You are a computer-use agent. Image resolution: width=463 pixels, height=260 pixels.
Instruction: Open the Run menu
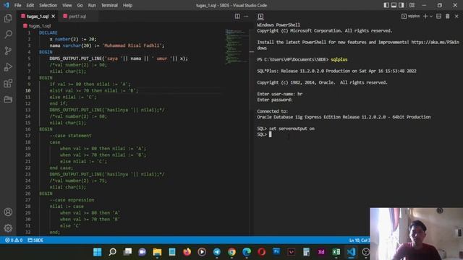92,5
